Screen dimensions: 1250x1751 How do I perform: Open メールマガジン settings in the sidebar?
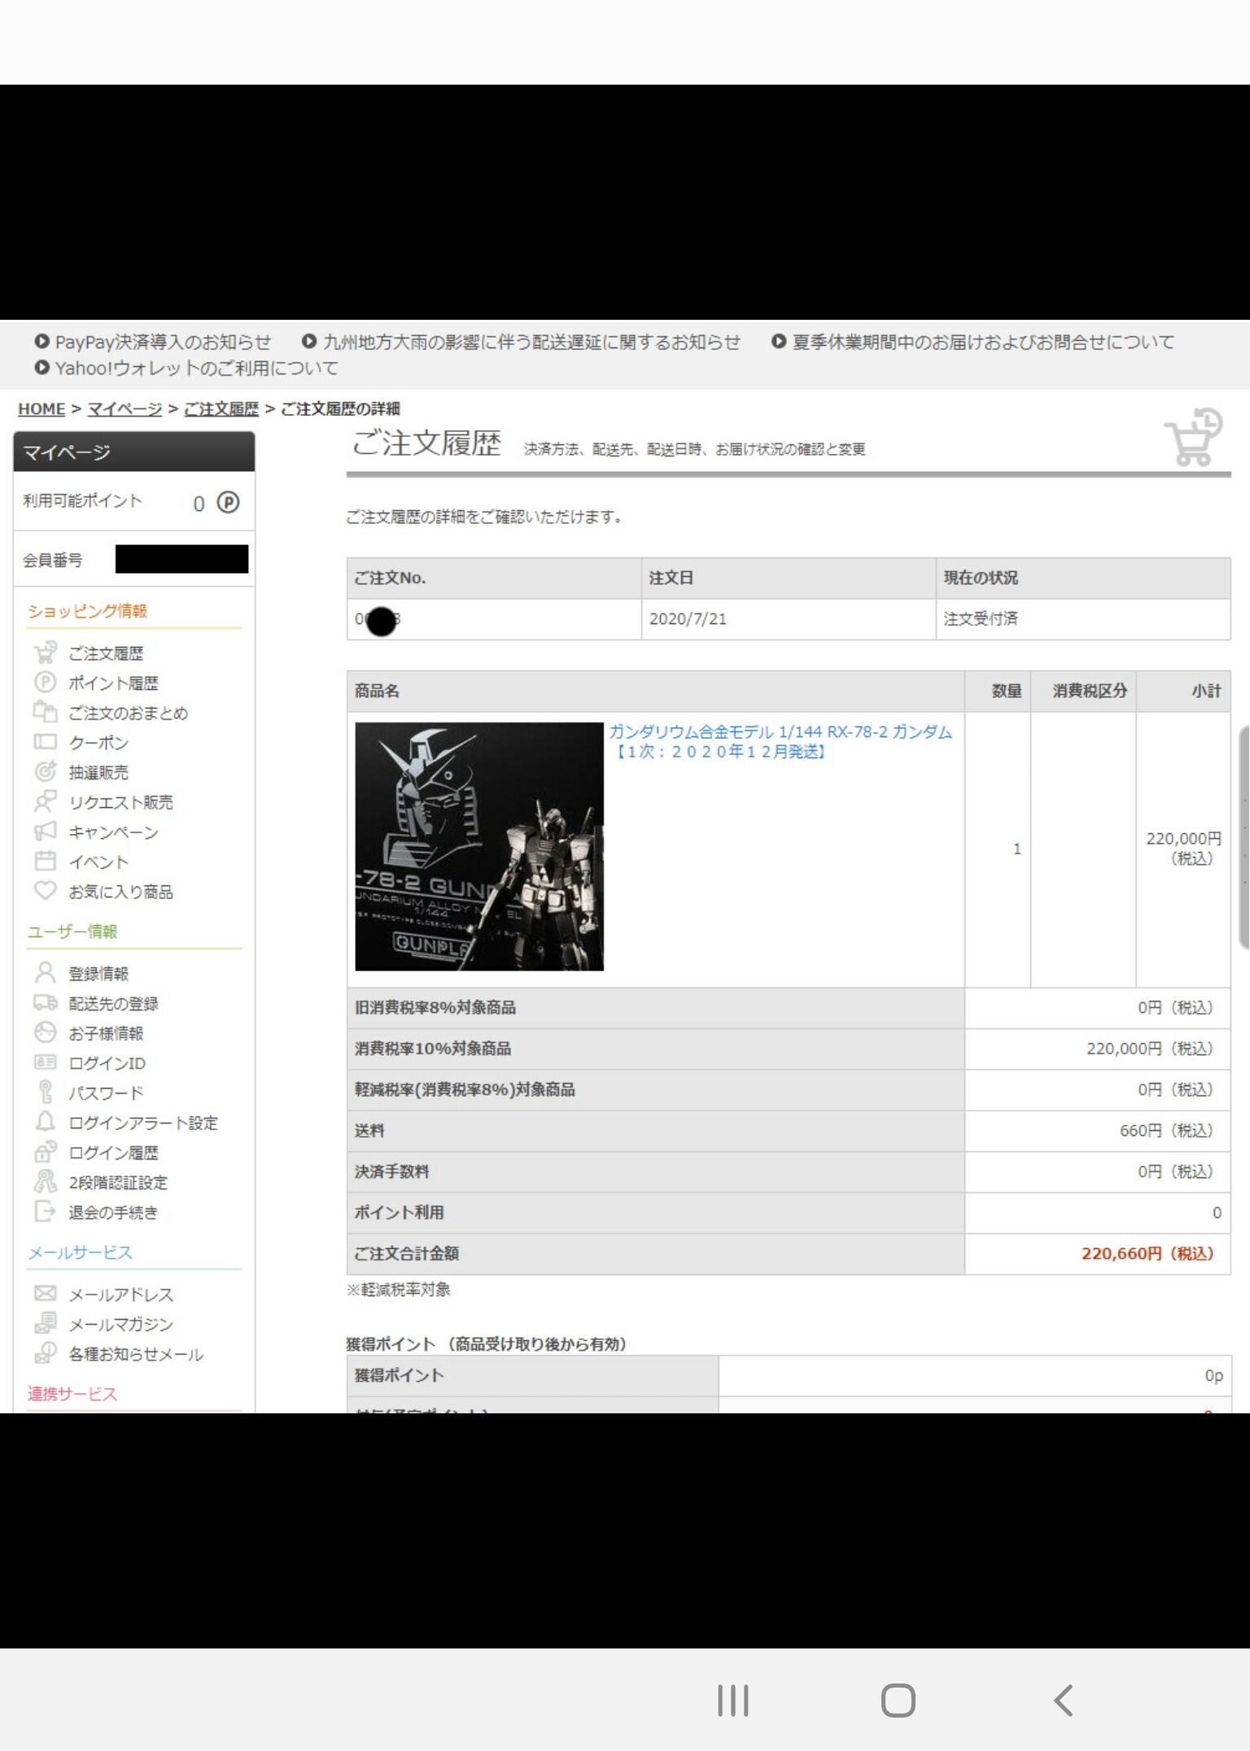click(x=120, y=1325)
